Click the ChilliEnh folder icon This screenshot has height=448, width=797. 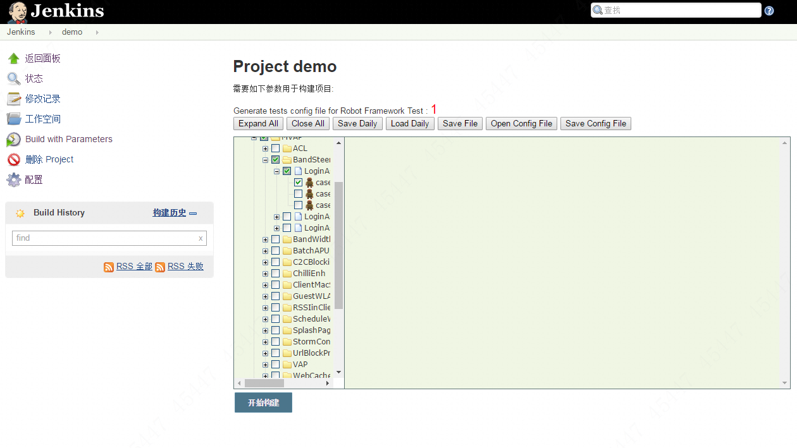pyautogui.click(x=287, y=274)
